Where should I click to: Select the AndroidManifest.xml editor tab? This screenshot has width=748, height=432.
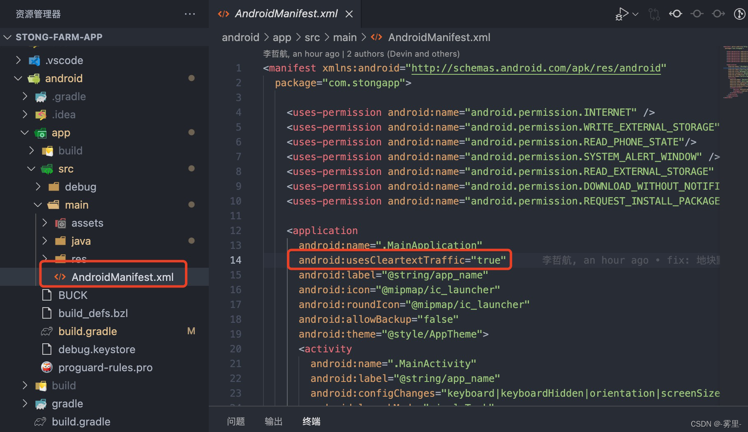click(285, 14)
